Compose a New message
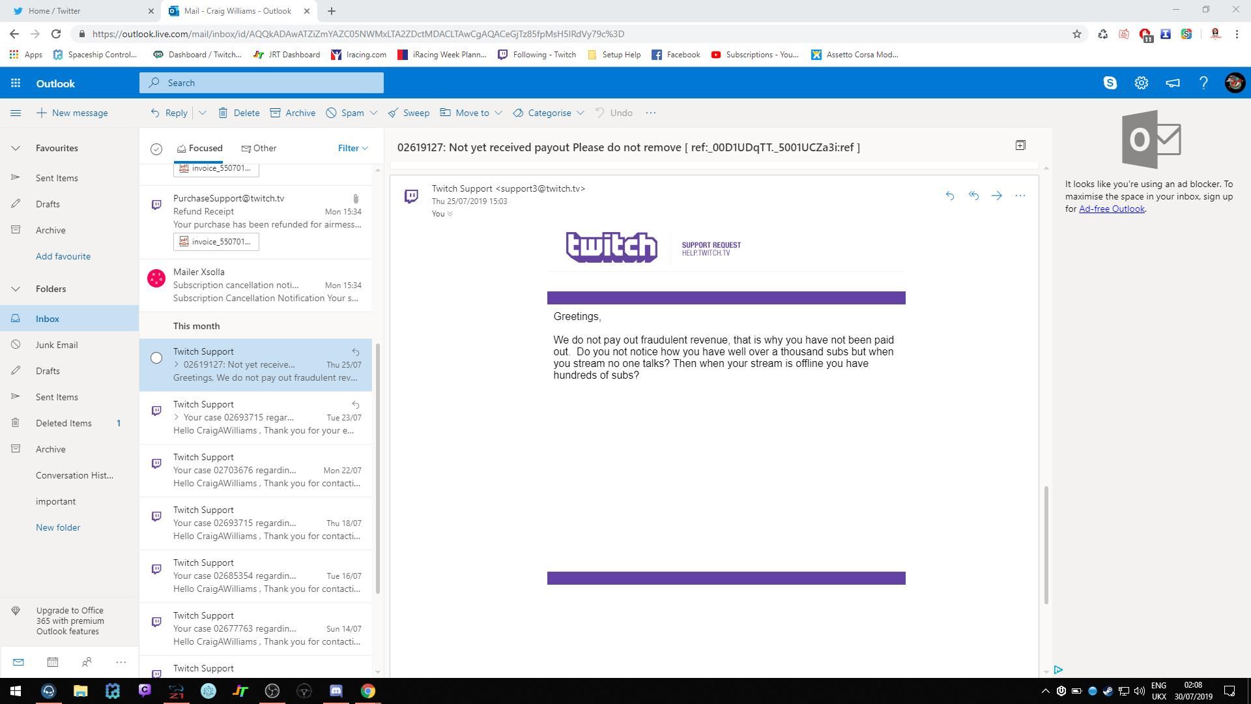1251x704 pixels. click(72, 113)
